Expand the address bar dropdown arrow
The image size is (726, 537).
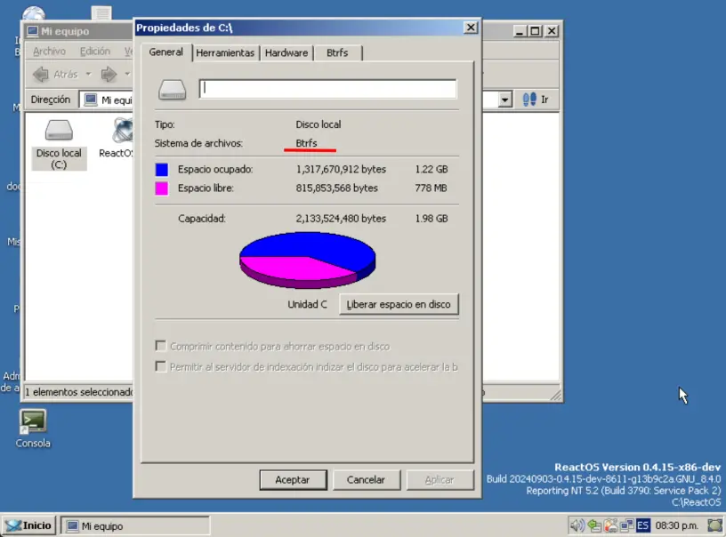click(x=504, y=100)
